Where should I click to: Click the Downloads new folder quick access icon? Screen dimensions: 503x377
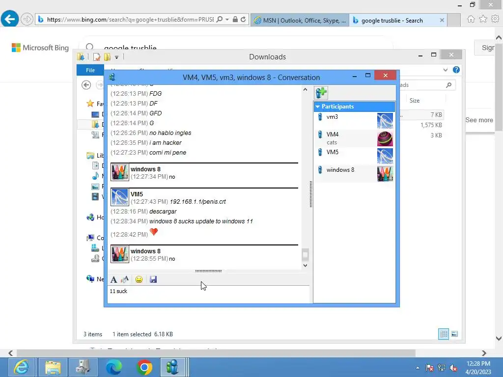tap(107, 57)
